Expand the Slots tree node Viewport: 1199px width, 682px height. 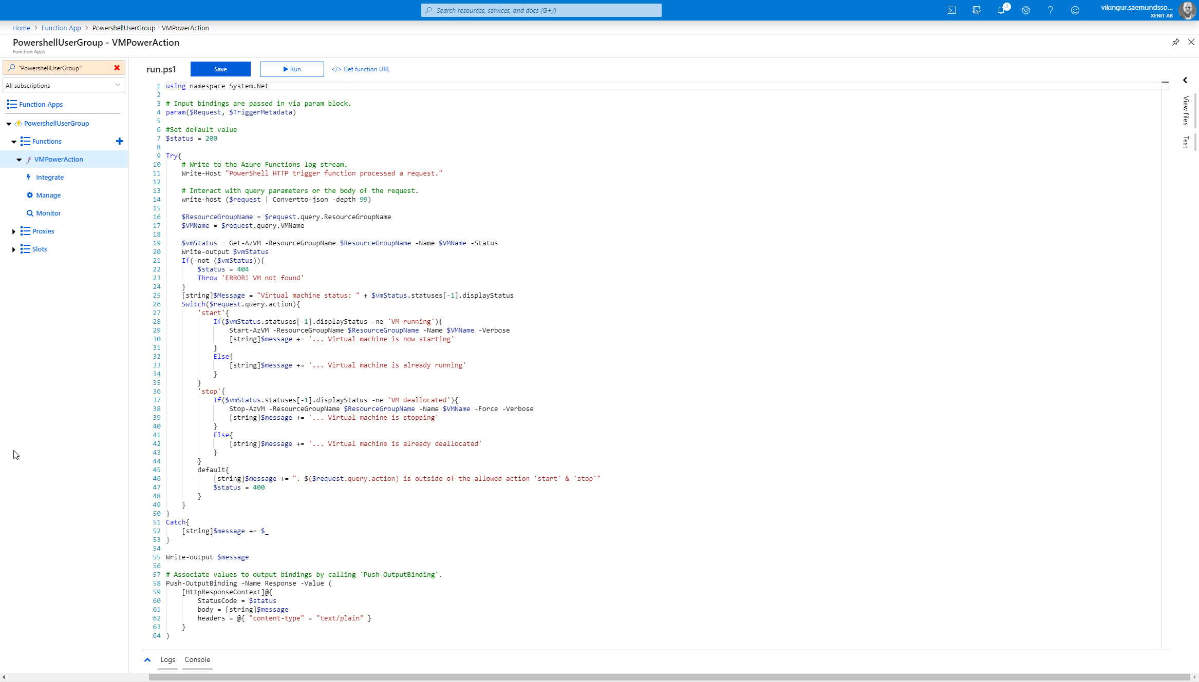[13, 249]
